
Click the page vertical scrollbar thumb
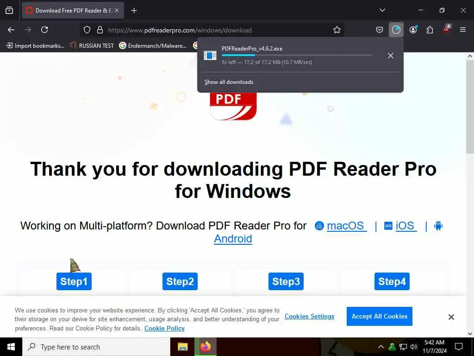click(470, 108)
